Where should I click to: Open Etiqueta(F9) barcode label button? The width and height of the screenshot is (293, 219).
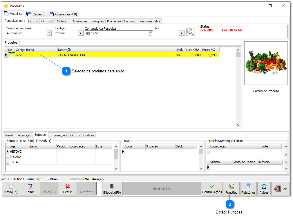tap(112, 189)
